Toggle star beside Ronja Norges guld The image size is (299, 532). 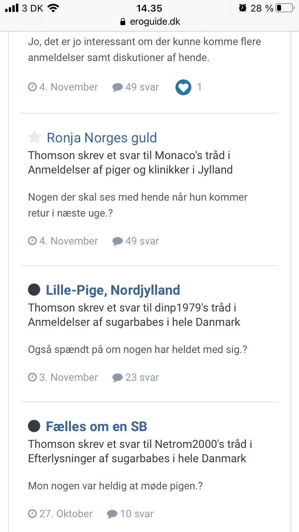pos(35,138)
